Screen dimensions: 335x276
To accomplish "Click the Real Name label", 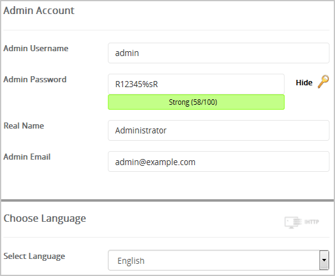I will [x=24, y=126].
